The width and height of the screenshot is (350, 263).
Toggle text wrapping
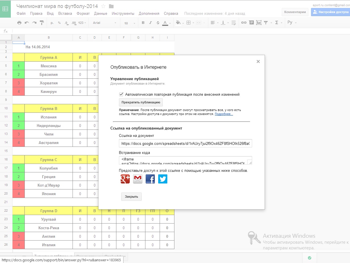click(233, 23)
